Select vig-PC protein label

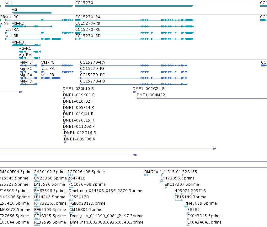(26, 69)
